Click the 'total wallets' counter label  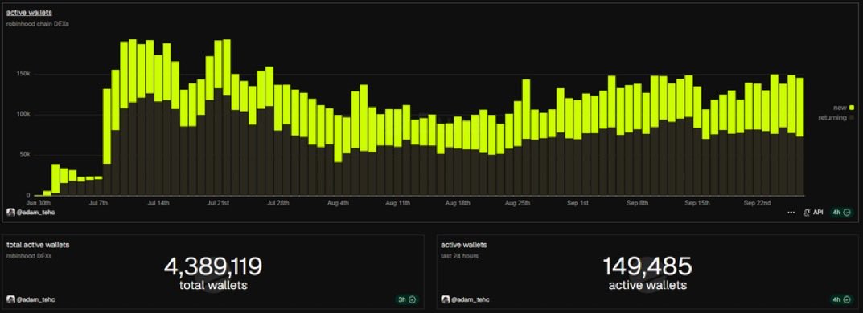click(x=213, y=285)
